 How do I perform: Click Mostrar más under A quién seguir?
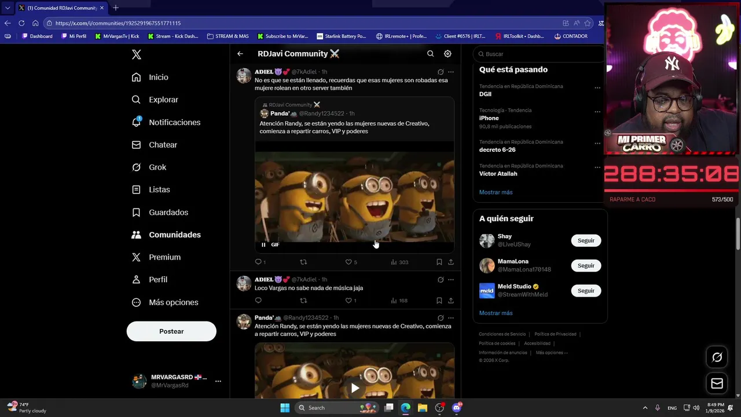[496, 313]
